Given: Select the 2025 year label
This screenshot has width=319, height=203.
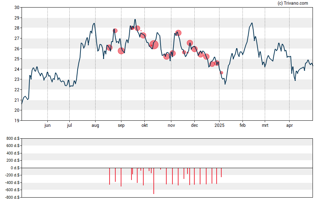Looking at the screenshot, I should (219, 125).
